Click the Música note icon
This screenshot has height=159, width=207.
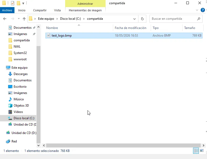point(10,99)
